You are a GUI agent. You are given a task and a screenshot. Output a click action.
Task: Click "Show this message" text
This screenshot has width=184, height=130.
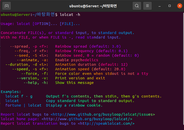coord(74,83)
